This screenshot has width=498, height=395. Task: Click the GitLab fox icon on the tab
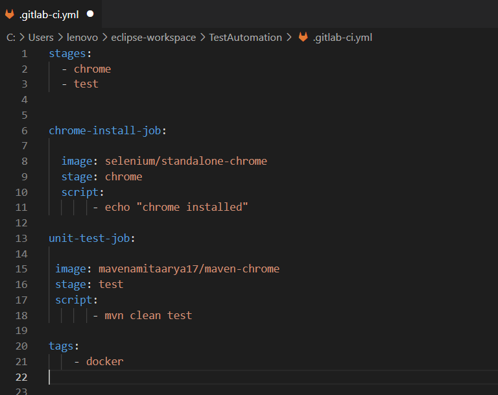(10, 14)
